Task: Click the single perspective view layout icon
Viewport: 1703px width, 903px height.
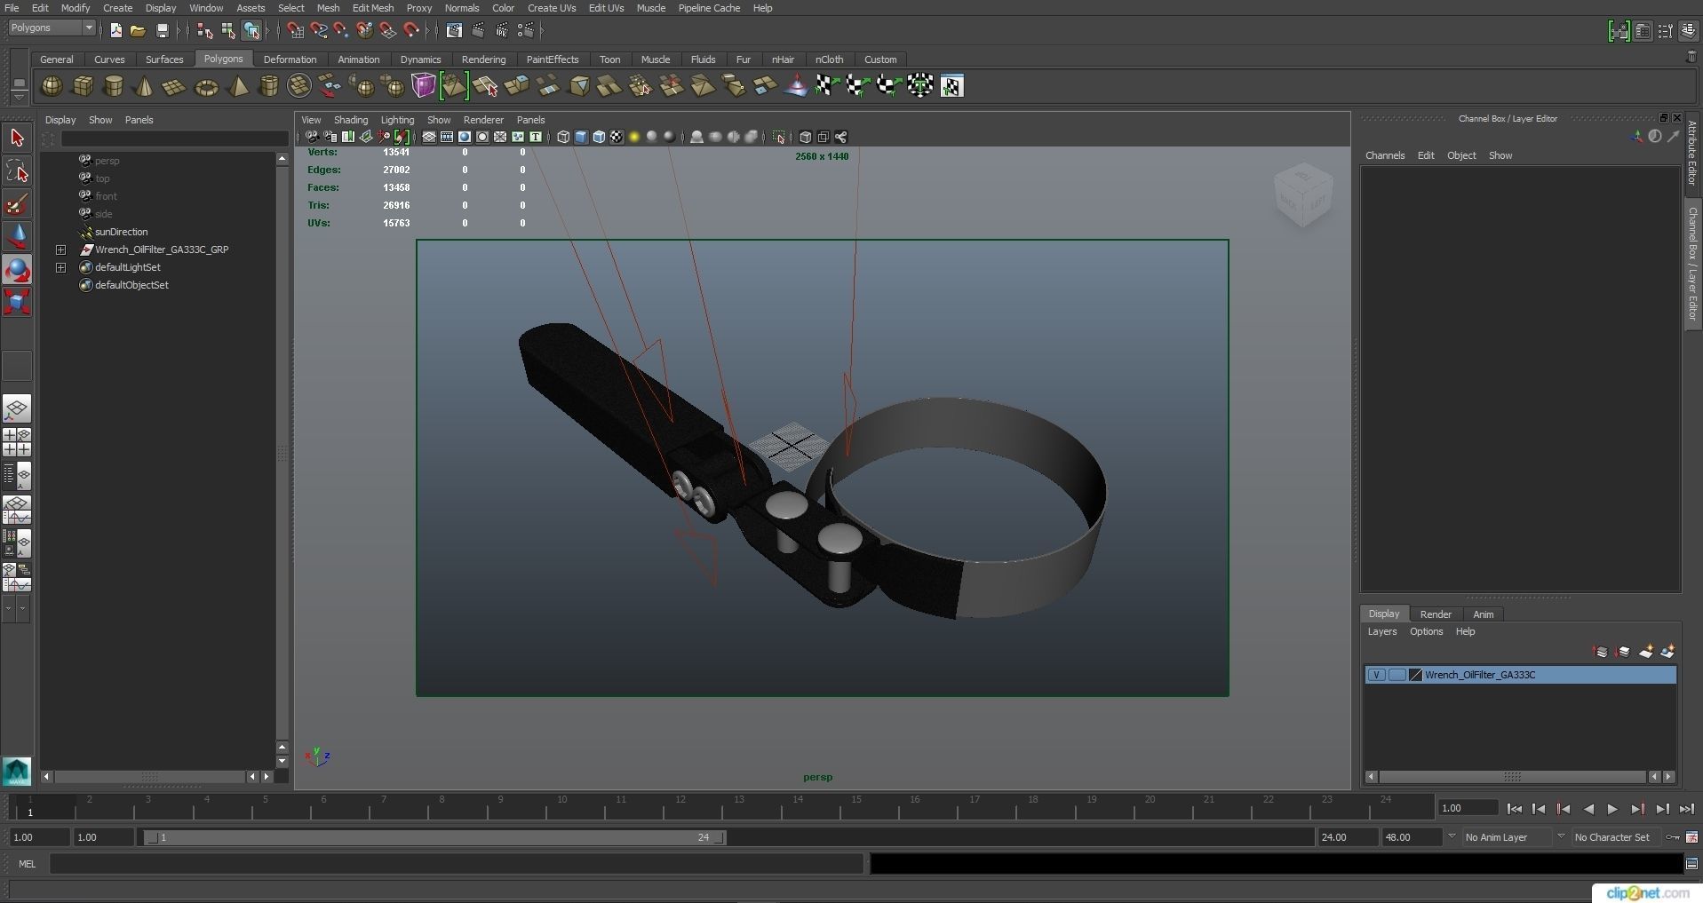Action: 17,408
